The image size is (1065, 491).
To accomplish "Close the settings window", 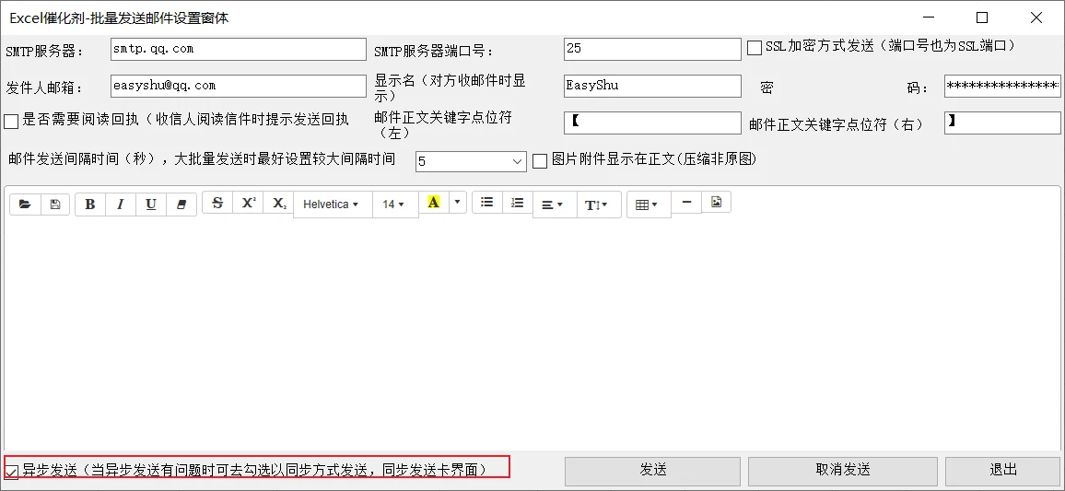I will (1036, 18).
